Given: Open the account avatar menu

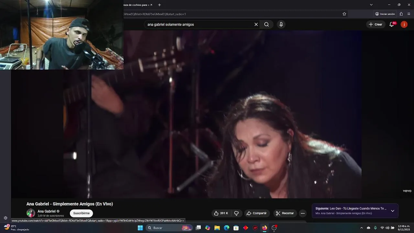Looking at the screenshot, I should pyautogui.click(x=404, y=24).
